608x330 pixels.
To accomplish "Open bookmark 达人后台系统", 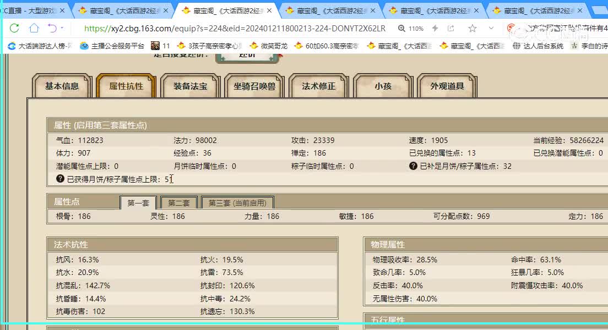I will (538, 46).
